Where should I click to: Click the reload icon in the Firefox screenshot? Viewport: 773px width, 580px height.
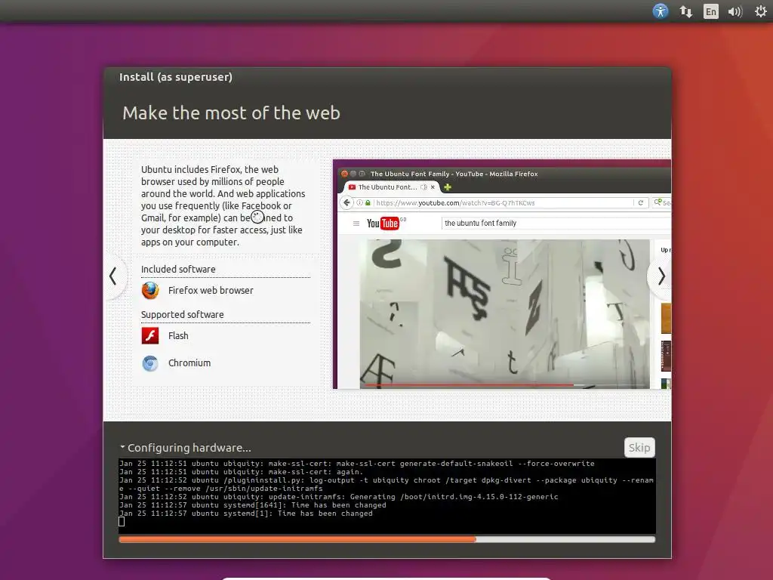pos(640,202)
